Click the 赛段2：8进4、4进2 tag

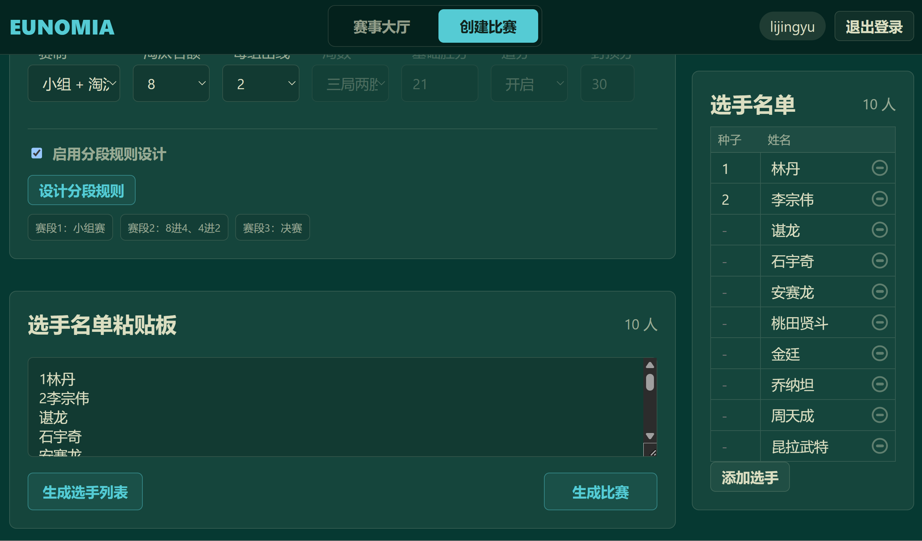tap(174, 228)
